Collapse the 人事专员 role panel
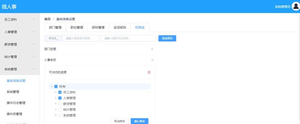 [100, 60]
